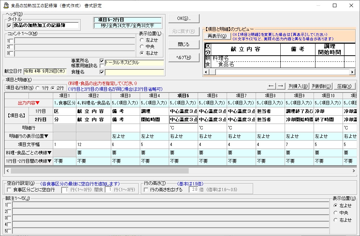This screenshot has height=236, width=360.
Task: Click the 食種名 input field
Action: tap(134, 72)
